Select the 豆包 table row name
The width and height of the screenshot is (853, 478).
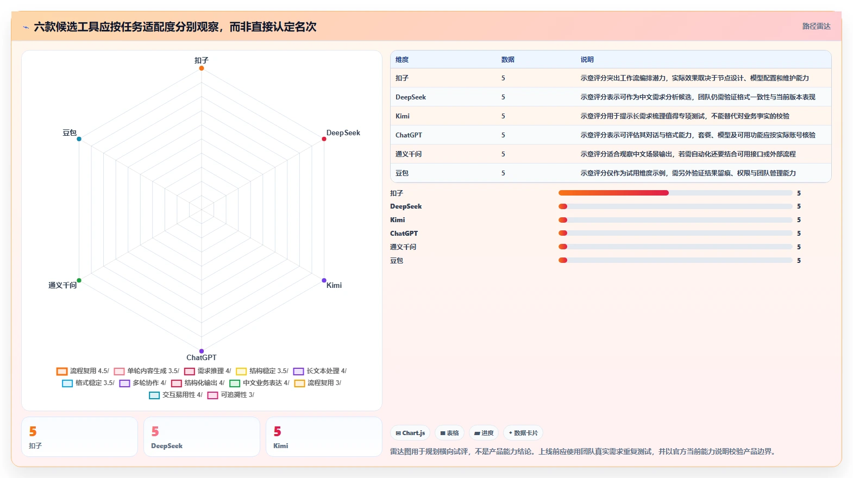(x=402, y=173)
